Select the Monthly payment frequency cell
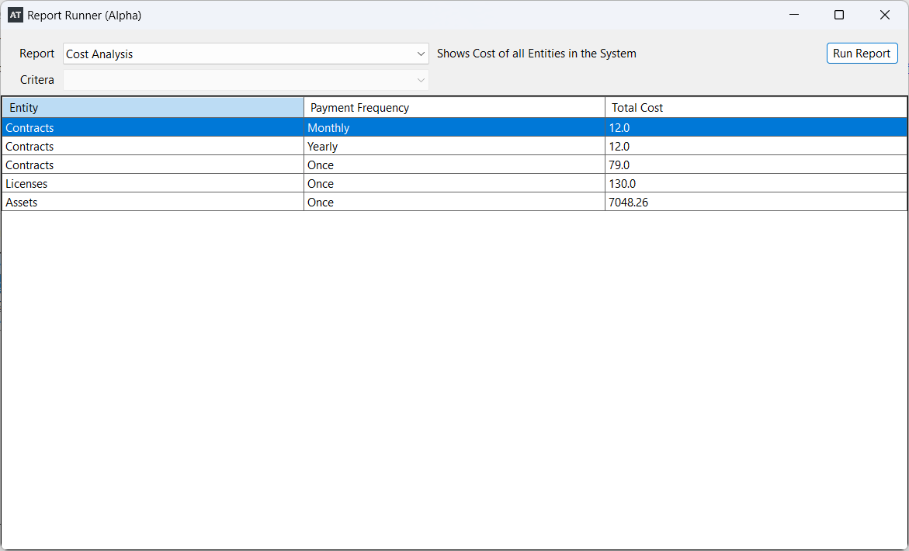Image resolution: width=909 pixels, height=551 pixels. tap(454, 128)
